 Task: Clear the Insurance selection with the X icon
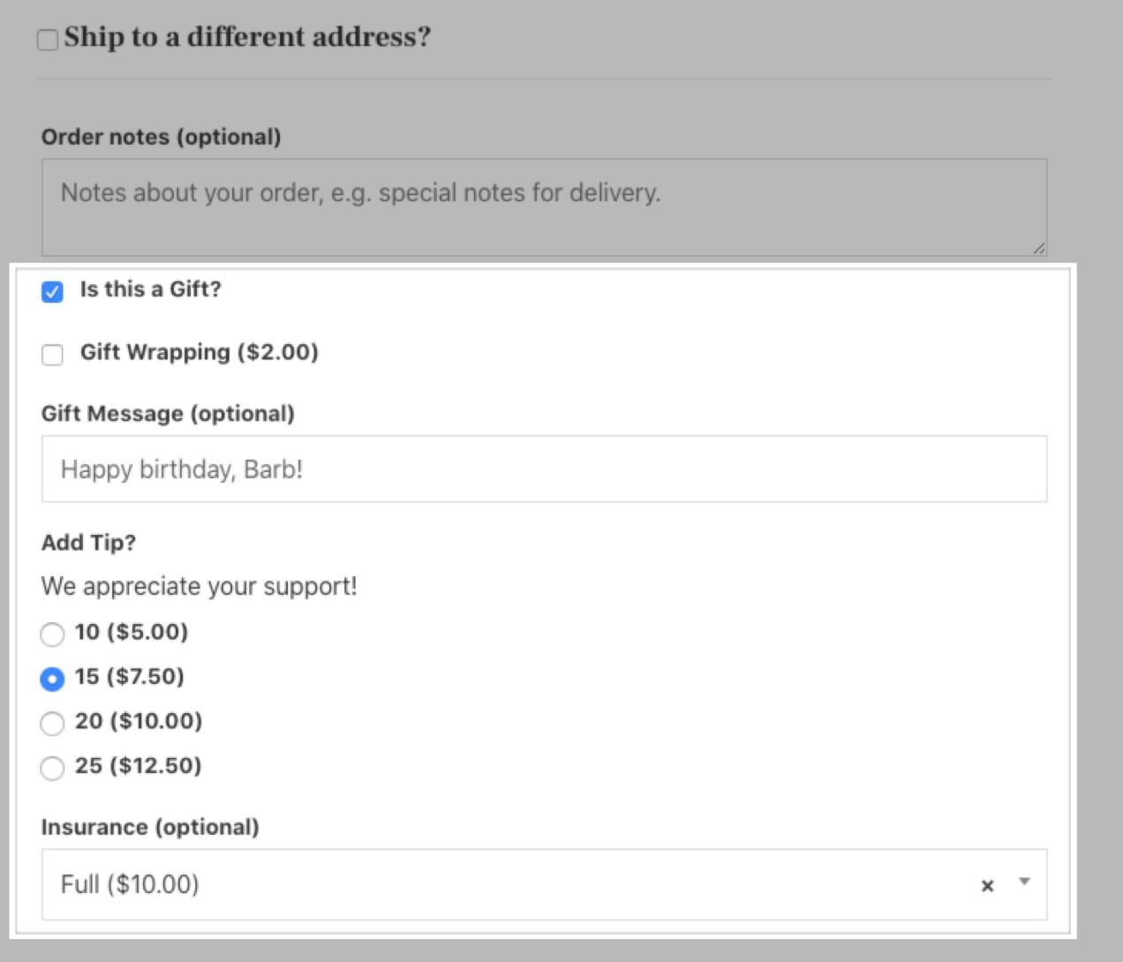pos(987,885)
